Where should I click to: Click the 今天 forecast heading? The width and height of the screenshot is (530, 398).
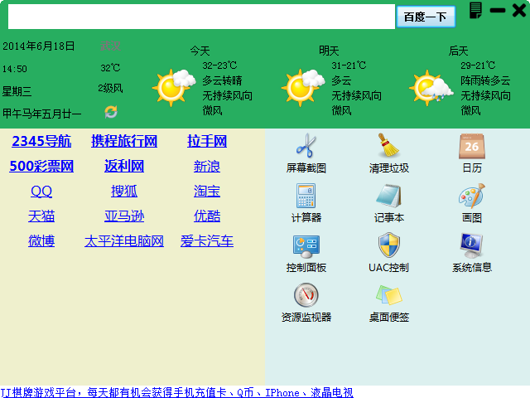click(200, 51)
